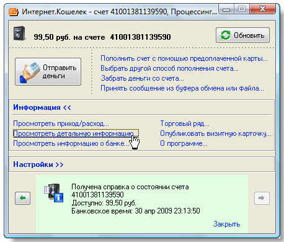The height and width of the screenshot is (242, 284).
Task: Collapse the Информация section
Action: point(42,107)
